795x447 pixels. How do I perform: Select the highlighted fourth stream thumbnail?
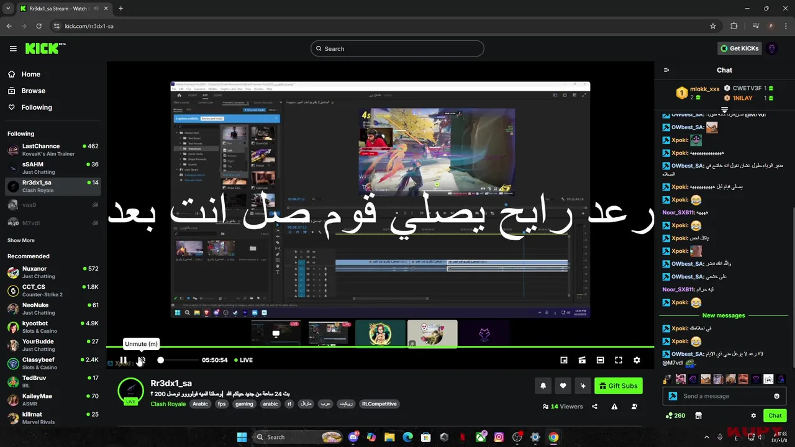pyautogui.click(x=432, y=334)
